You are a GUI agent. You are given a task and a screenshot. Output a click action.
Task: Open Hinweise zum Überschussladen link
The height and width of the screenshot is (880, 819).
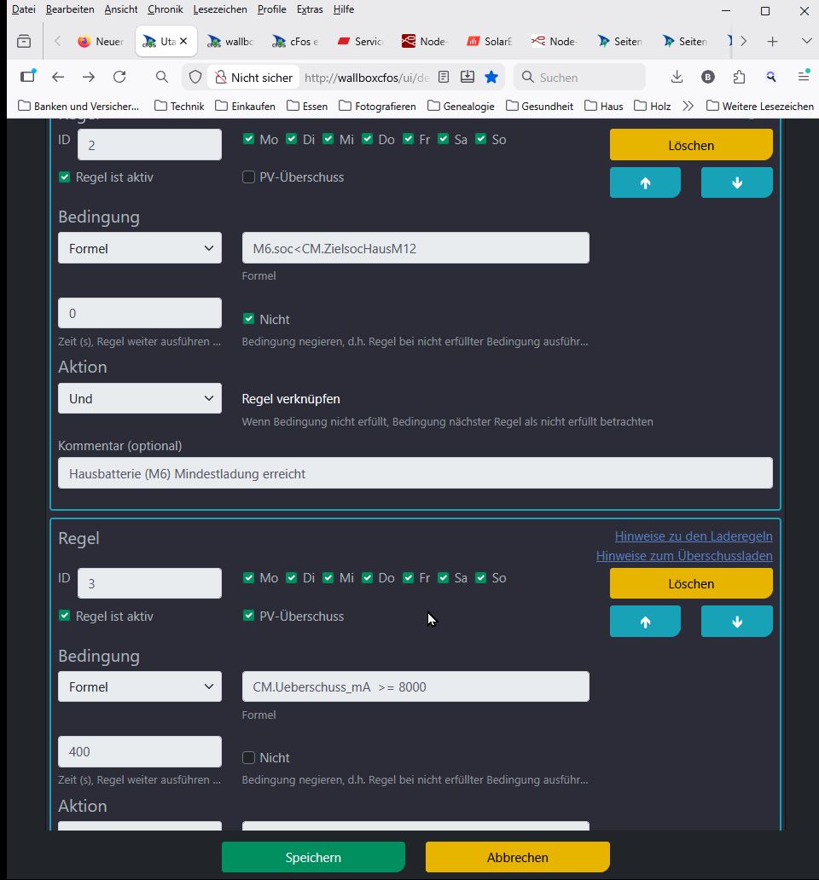(683, 556)
